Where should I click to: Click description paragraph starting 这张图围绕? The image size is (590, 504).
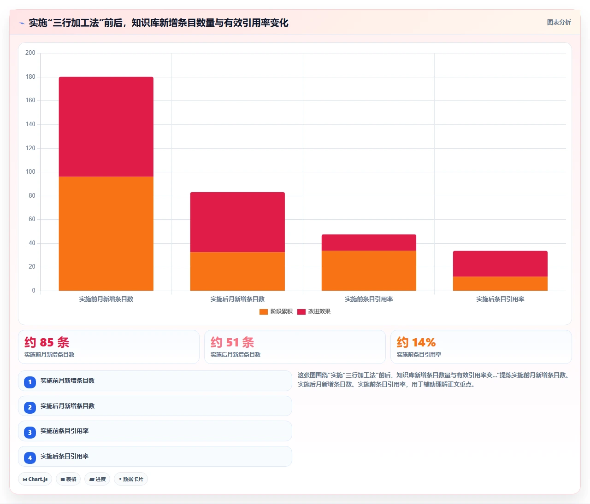tap(434, 380)
